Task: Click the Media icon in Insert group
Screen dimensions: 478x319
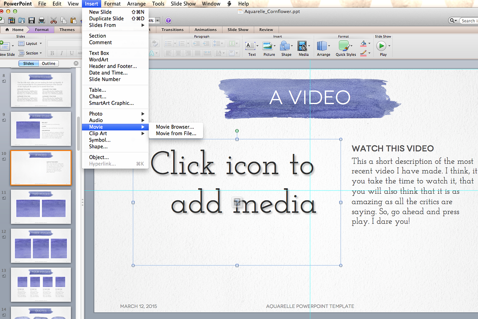Action: pyautogui.click(x=303, y=45)
